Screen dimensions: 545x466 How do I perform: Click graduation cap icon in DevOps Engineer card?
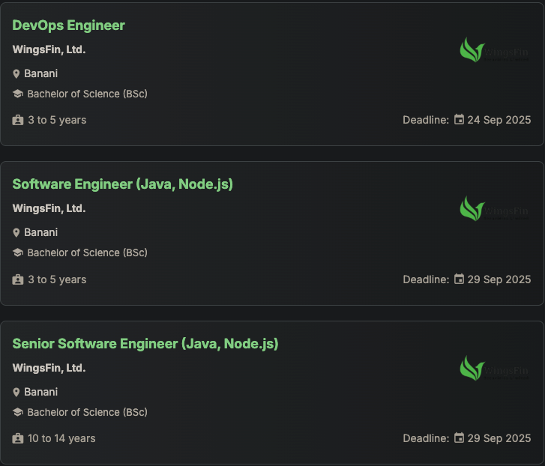coord(18,94)
